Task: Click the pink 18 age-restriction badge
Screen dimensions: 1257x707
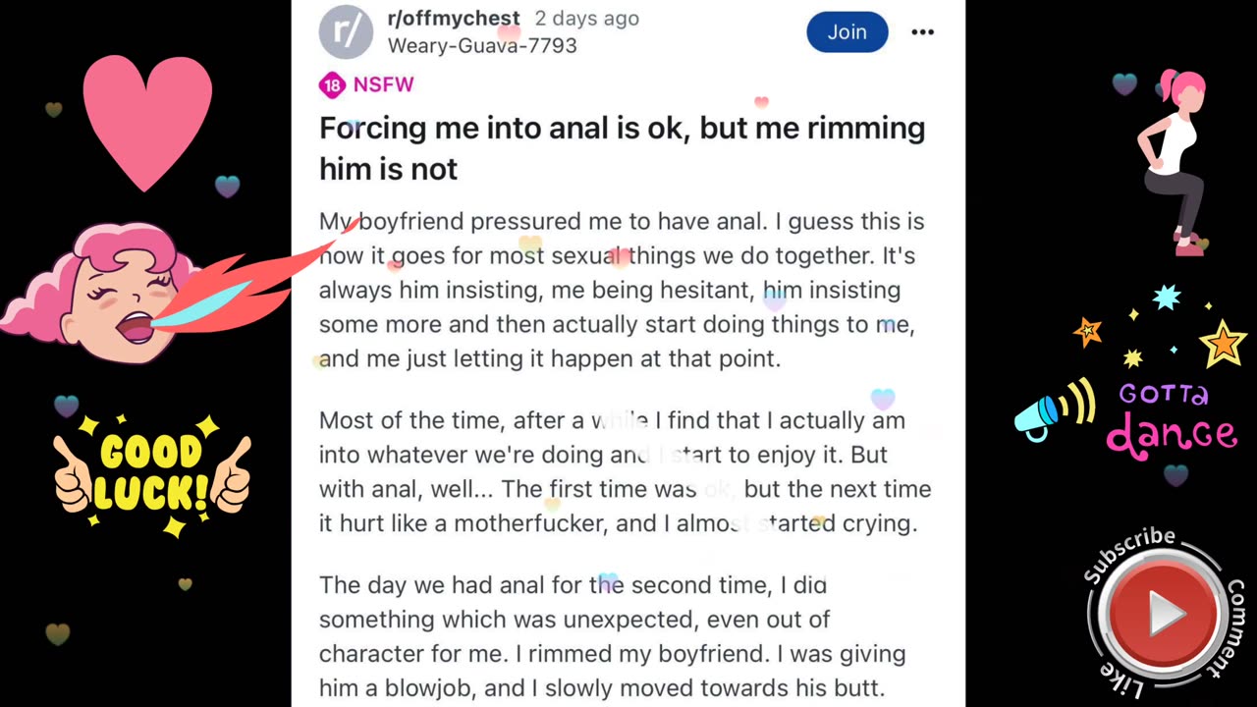Action: point(332,85)
